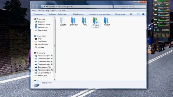173x97 pixels.
Task: Click the Элементов: 5 status text
Action: [47, 83]
